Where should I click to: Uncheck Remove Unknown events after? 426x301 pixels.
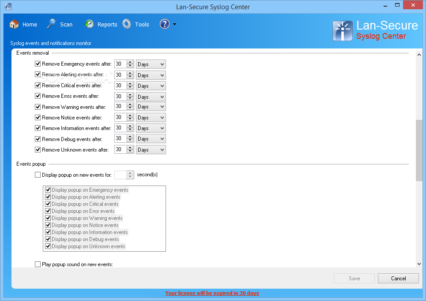pos(38,150)
